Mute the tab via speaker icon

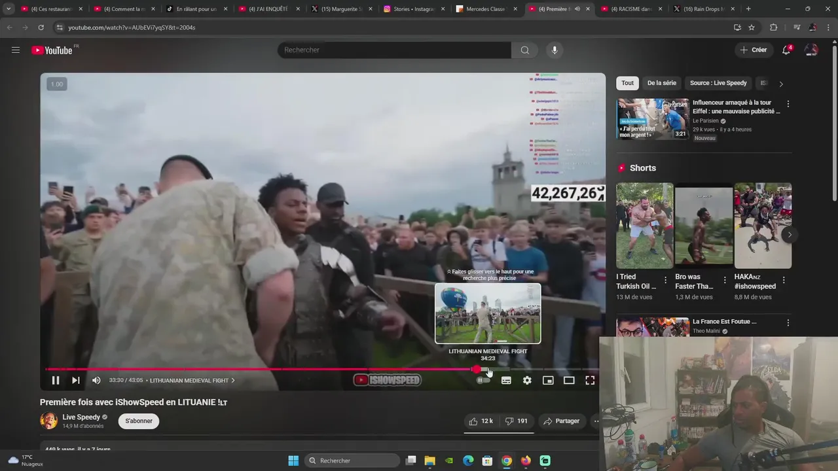(577, 9)
